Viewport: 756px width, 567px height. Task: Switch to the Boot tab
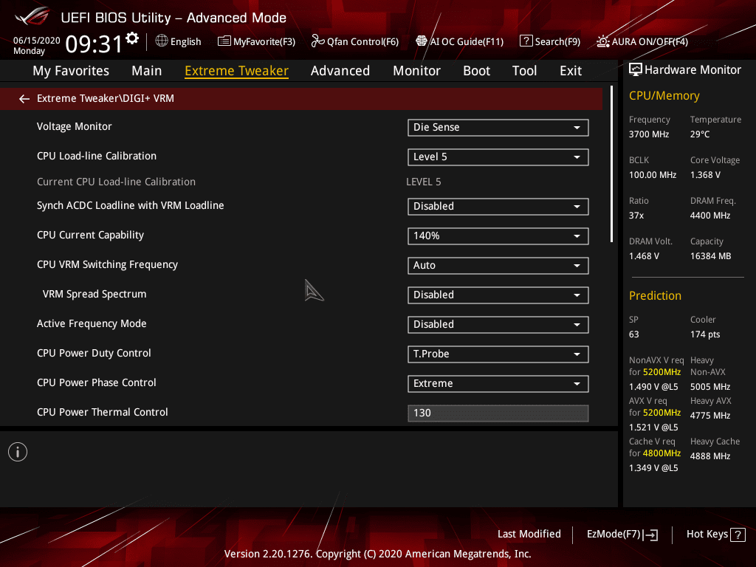click(x=476, y=71)
